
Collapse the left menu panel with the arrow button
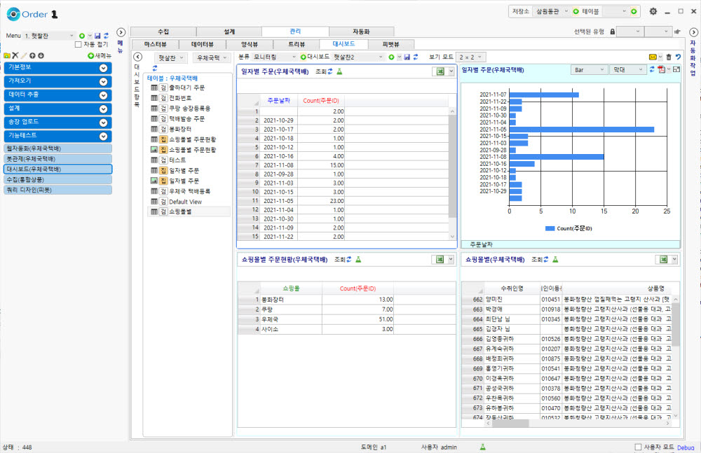pyautogui.click(x=121, y=32)
